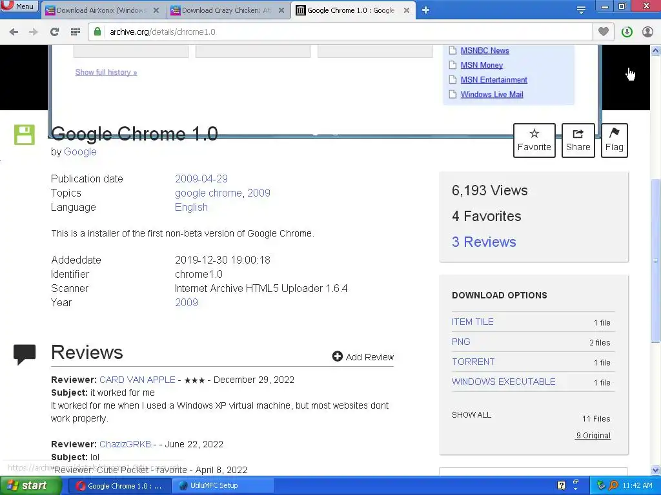Switch to Google Chrome 1.0 taskbar window

[x=119, y=486]
